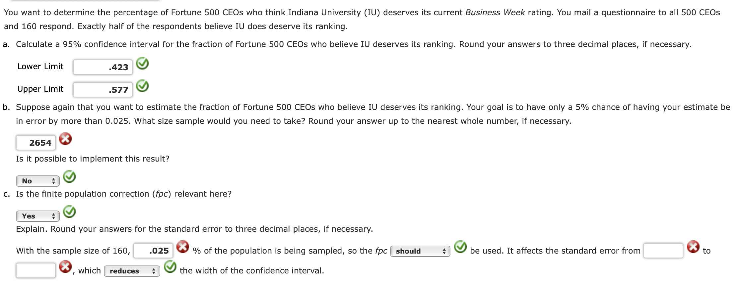
Task: Click the sample size input showing 2654
Action: [36, 142]
